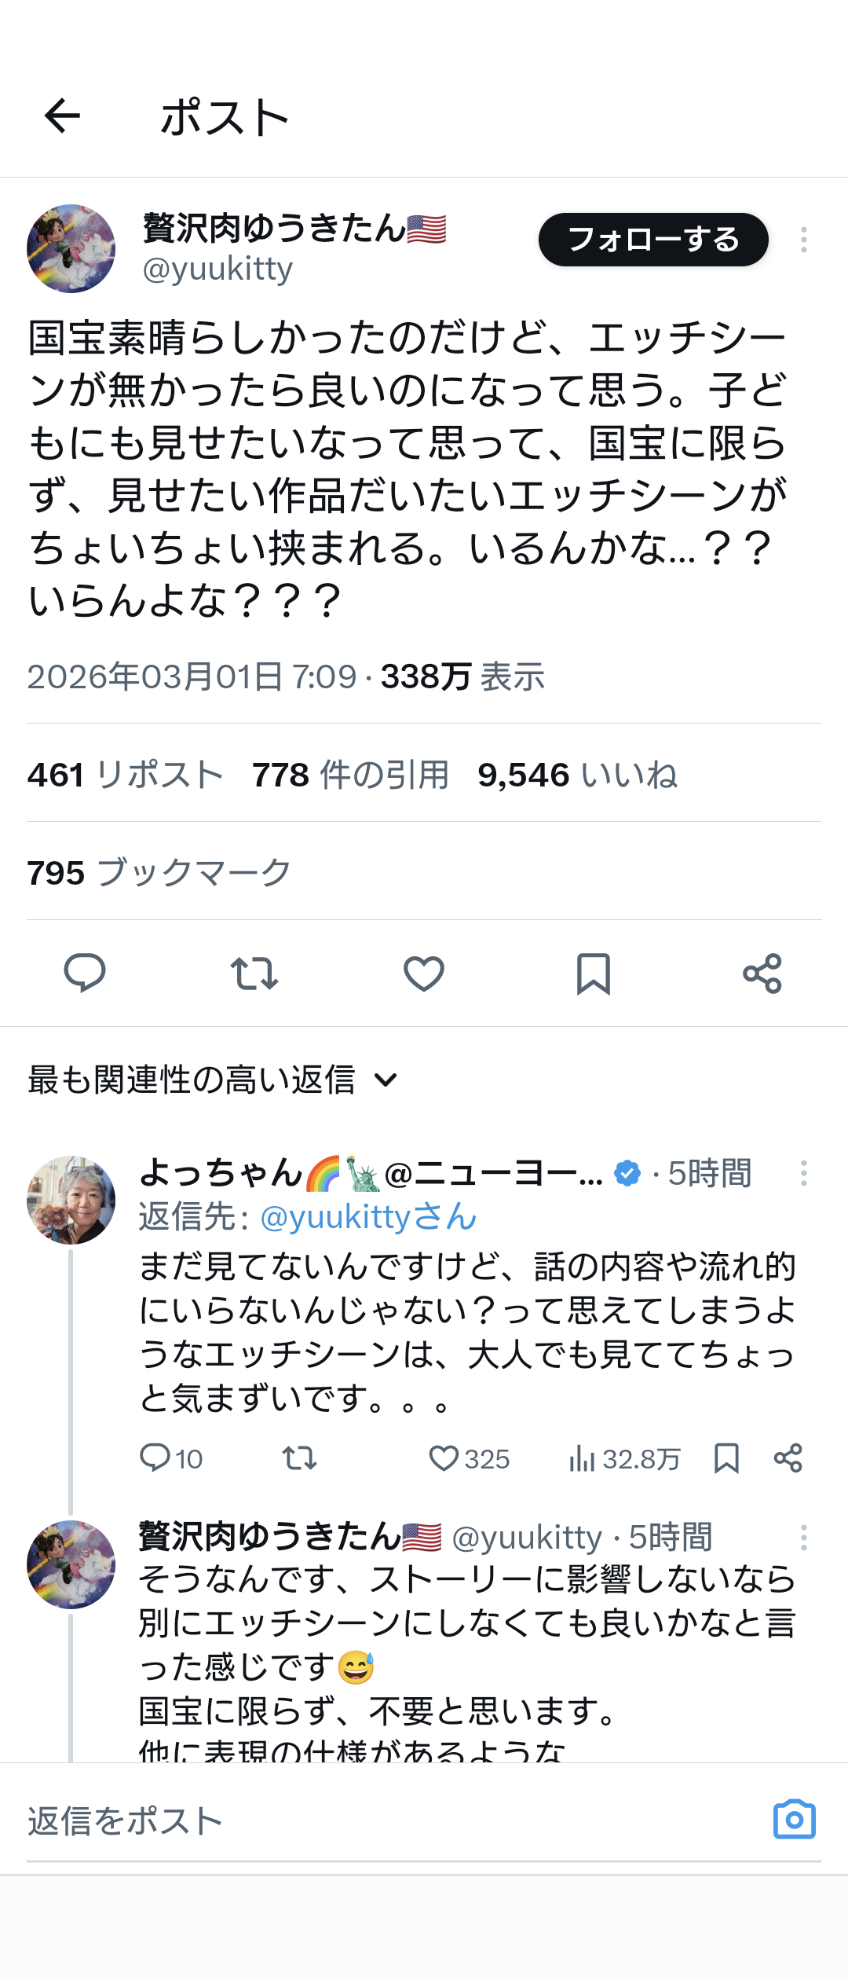The height and width of the screenshot is (1980, 848).
Task: Tap the share icon under main post
Action: pyautogui.click(x=762, y=973)
